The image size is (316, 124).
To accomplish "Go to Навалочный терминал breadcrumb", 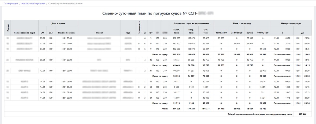I will coord(33,4).
